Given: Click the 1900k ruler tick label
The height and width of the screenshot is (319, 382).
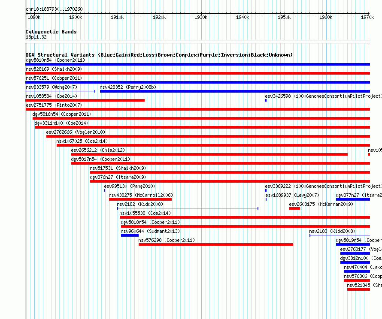Looking at the screenshot, I should (76, 17).
